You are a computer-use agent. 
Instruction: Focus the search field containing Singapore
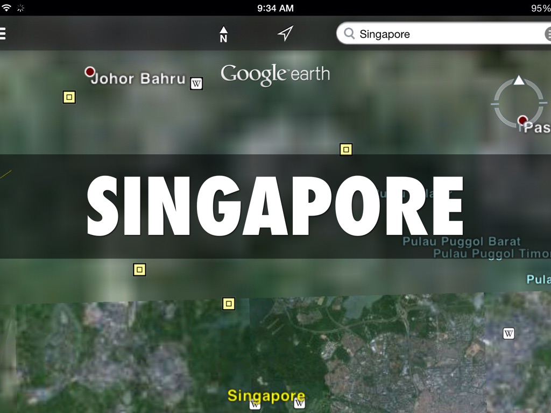pyautogui.click(x=447, y=34)
